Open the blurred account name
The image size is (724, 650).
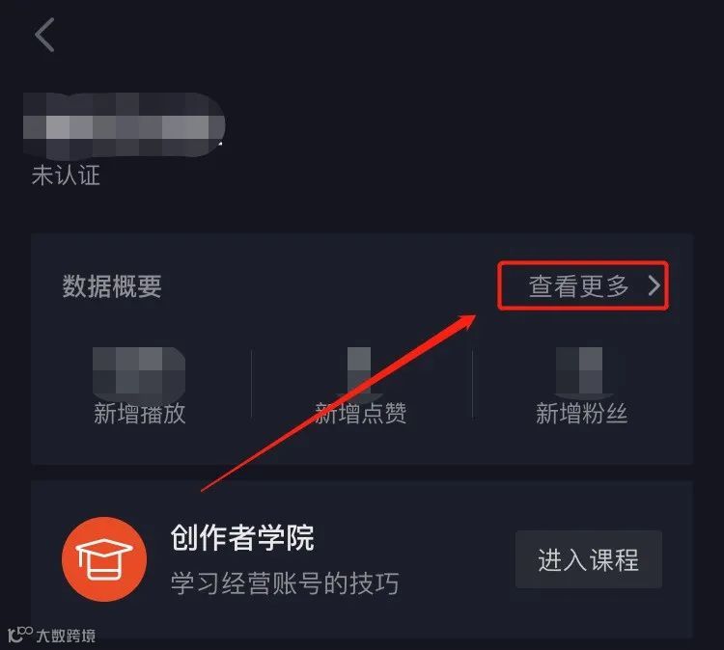click(124, 124)
